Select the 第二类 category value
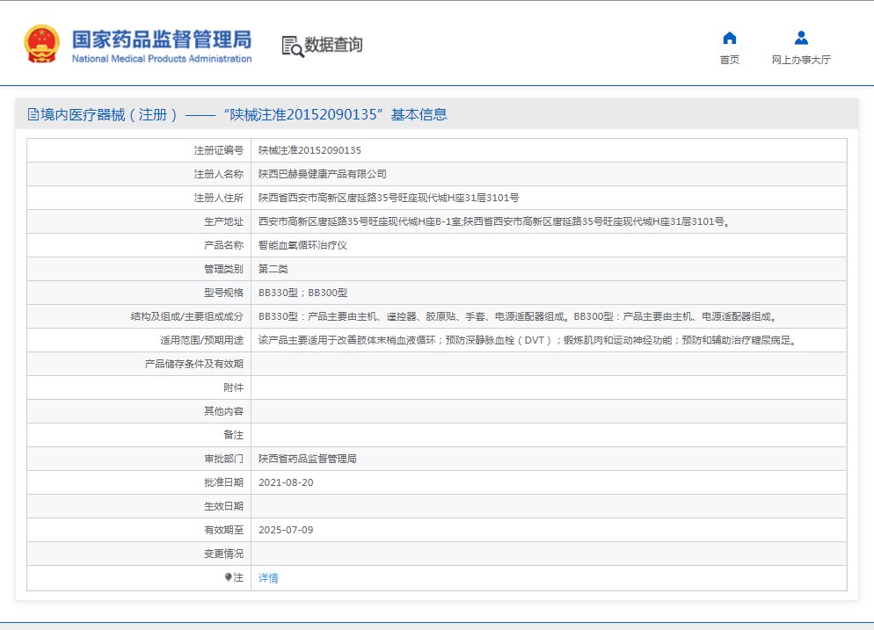The width and height of the screenshot is (874, 630). click(273, 269)
